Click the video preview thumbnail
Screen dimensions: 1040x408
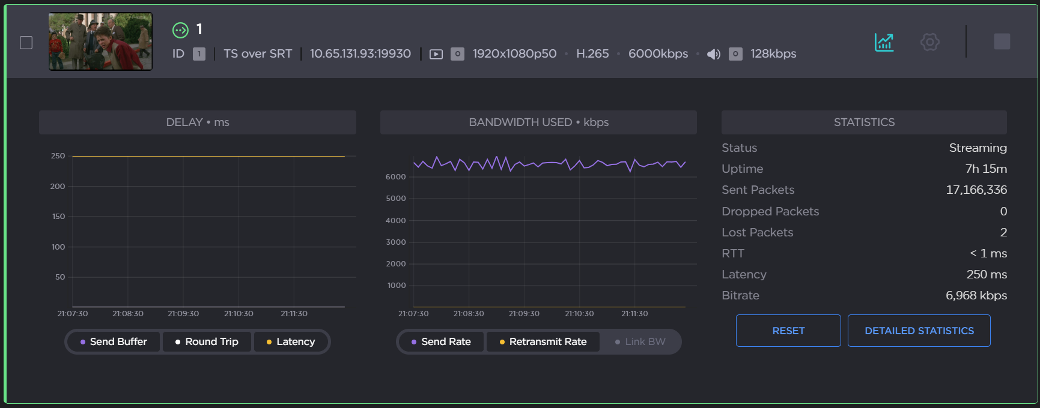[x=100, y=42]
